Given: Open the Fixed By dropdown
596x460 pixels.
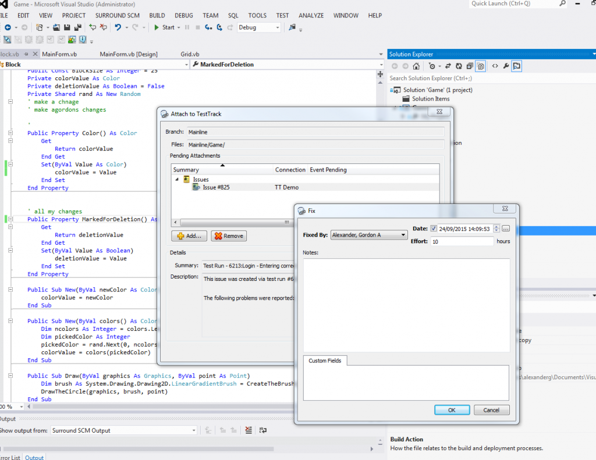Looking at the screenshot, I should click(368, 235).
